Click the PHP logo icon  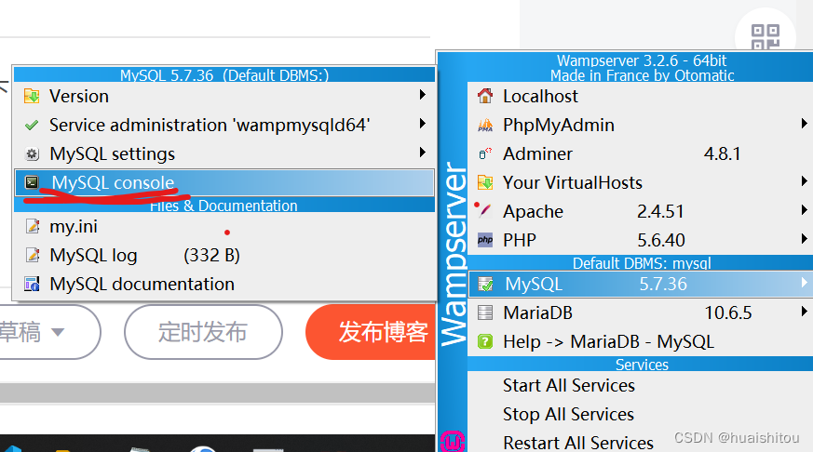click(x=485, y=240)
